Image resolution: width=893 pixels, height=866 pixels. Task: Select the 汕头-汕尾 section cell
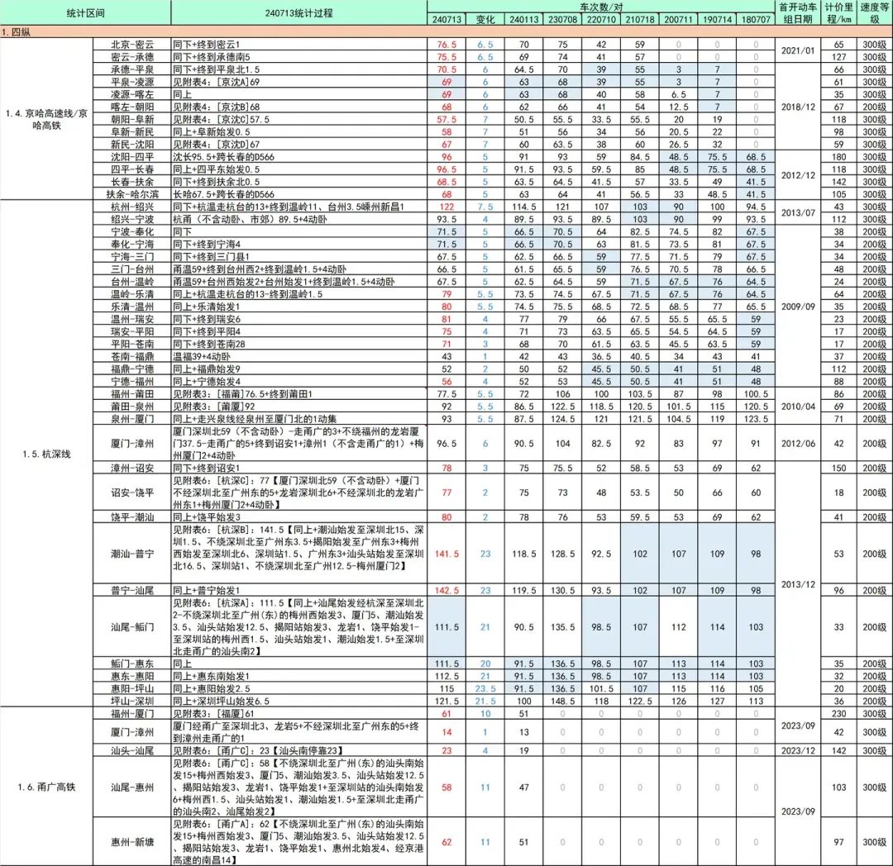click(x=132, y=750)
